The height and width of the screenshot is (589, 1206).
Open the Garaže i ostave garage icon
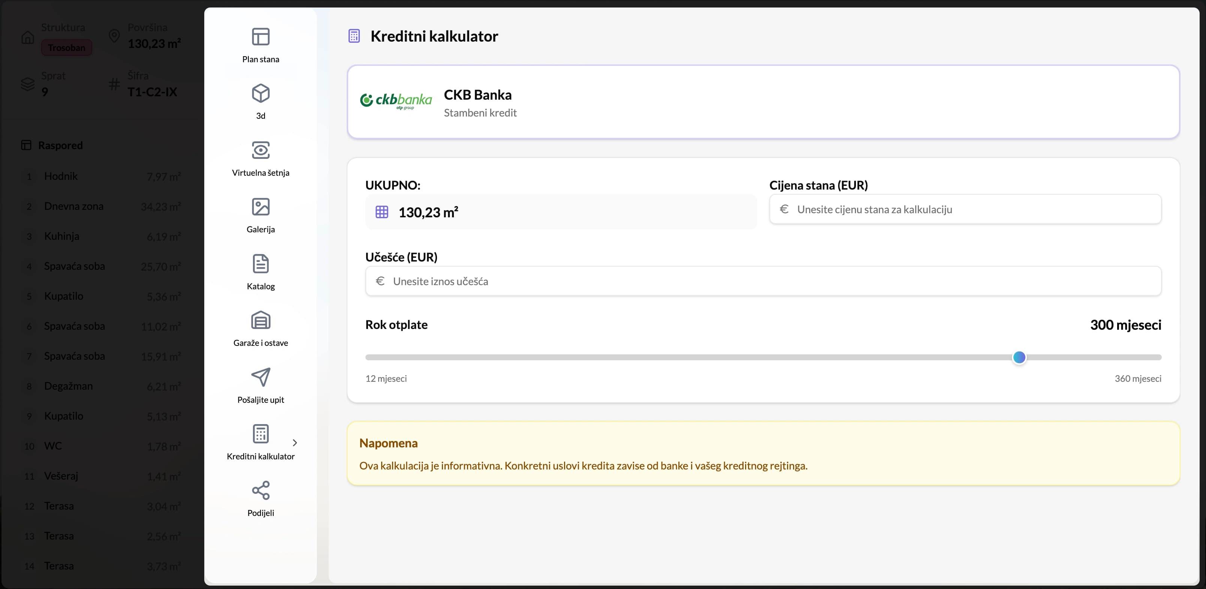[261, 320]
